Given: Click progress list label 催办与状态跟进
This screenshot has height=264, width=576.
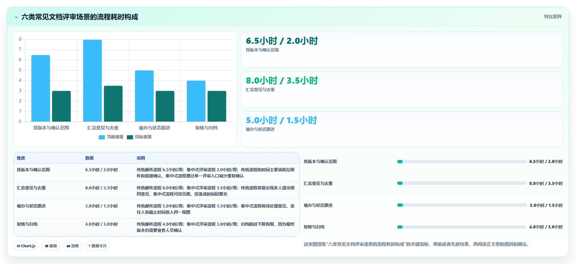Looking at the screenshot, I should click(318, 205).
